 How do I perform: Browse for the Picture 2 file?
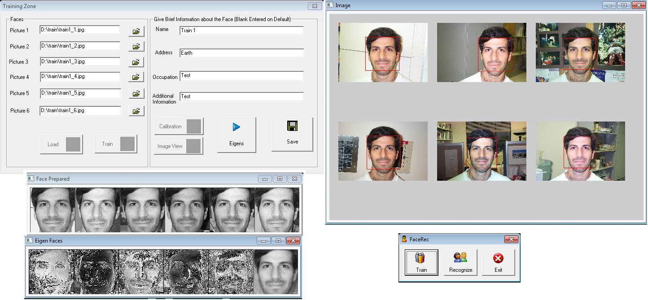tap(136, 47)
